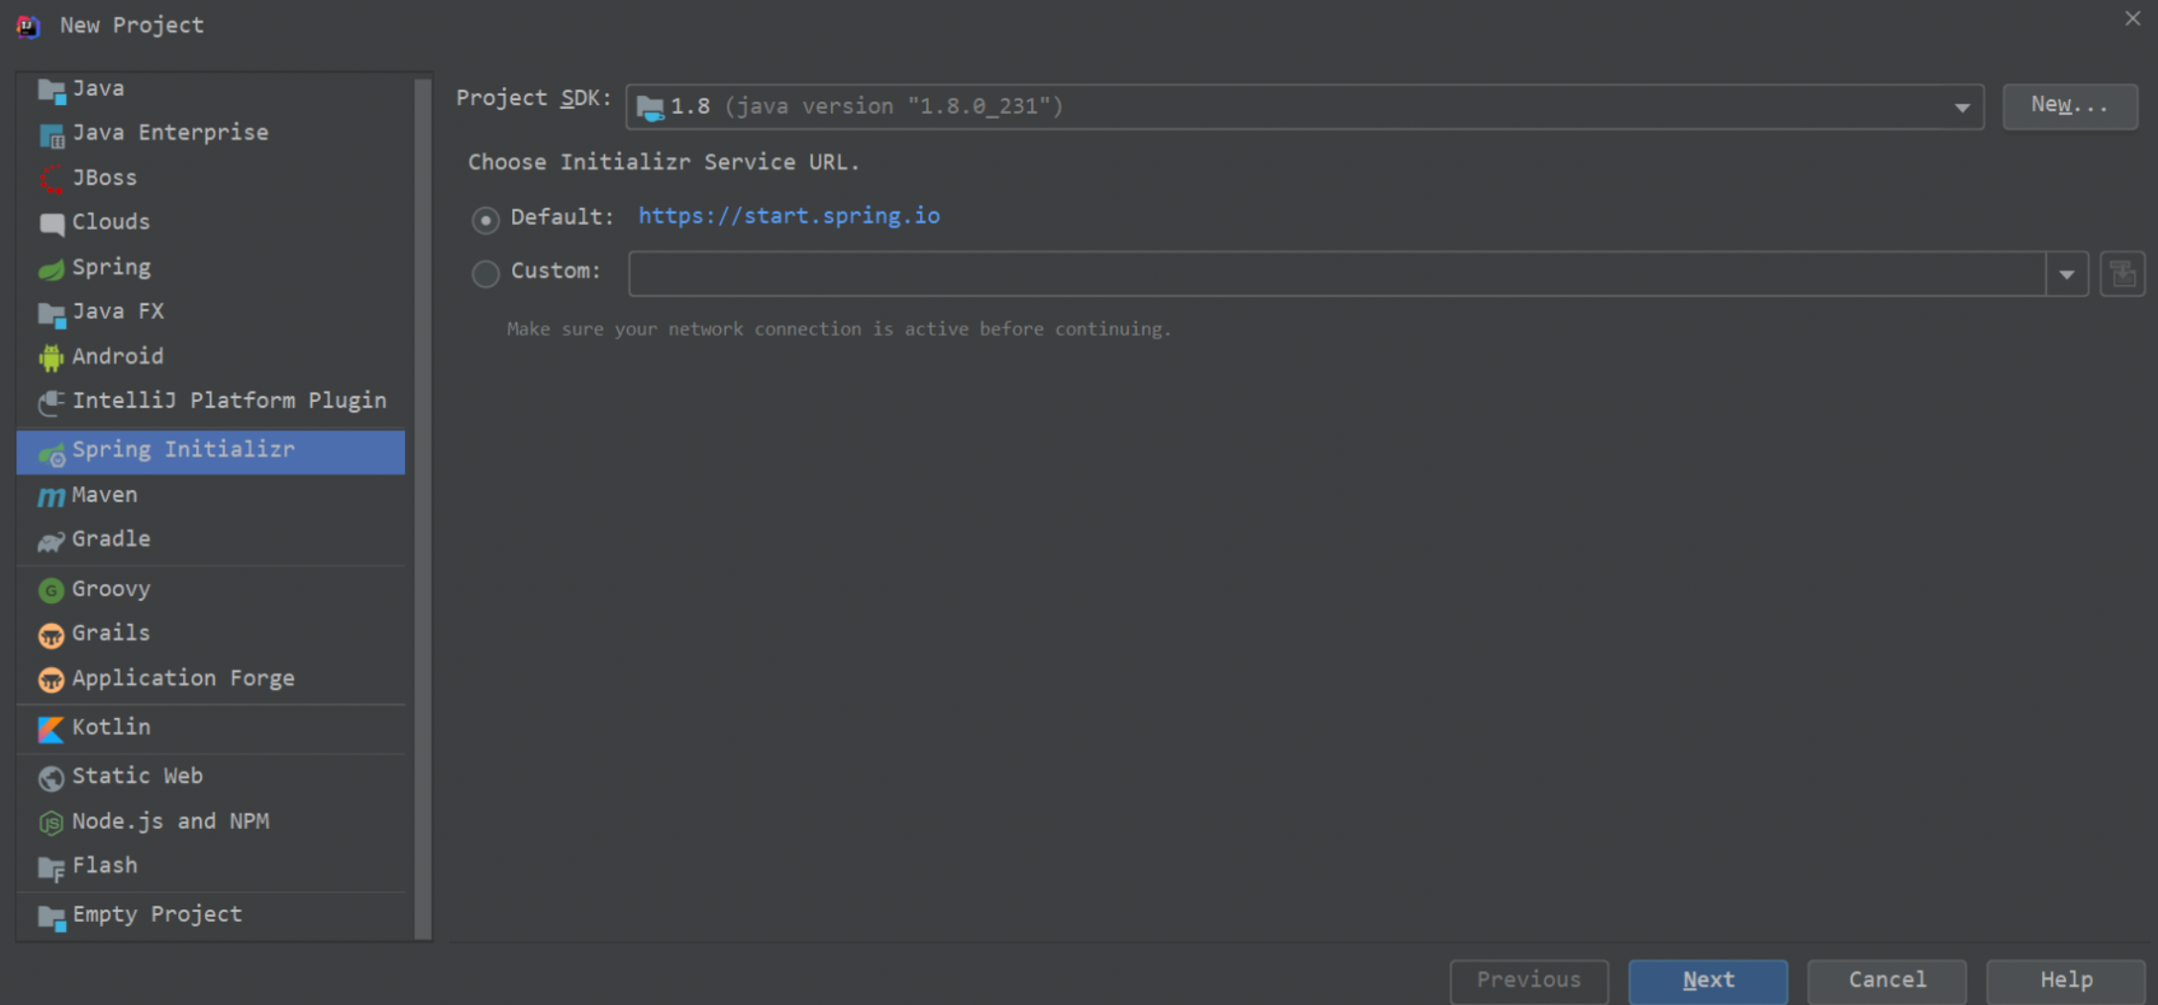
Task: Click the Node.js and NPM icon
Action: click(51, 822)
